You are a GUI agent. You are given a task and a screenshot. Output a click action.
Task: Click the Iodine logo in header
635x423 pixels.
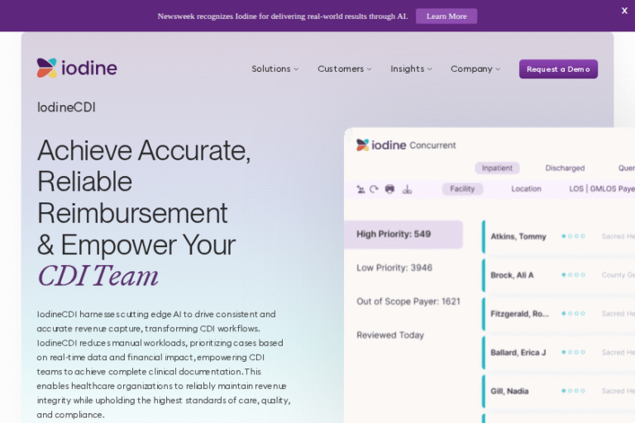point(77,69)
